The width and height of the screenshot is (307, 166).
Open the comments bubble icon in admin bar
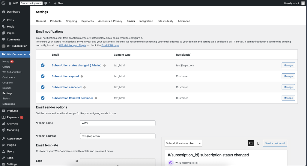[x=46, y=3]
